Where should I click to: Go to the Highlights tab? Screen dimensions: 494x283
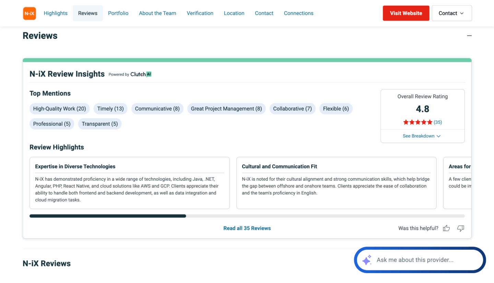[56, 13]
